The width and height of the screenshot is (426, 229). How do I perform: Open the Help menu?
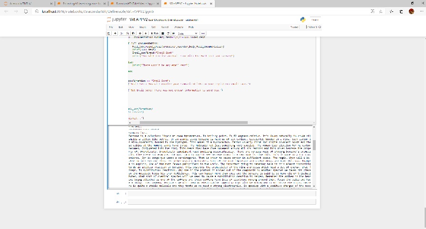(191, 27)
